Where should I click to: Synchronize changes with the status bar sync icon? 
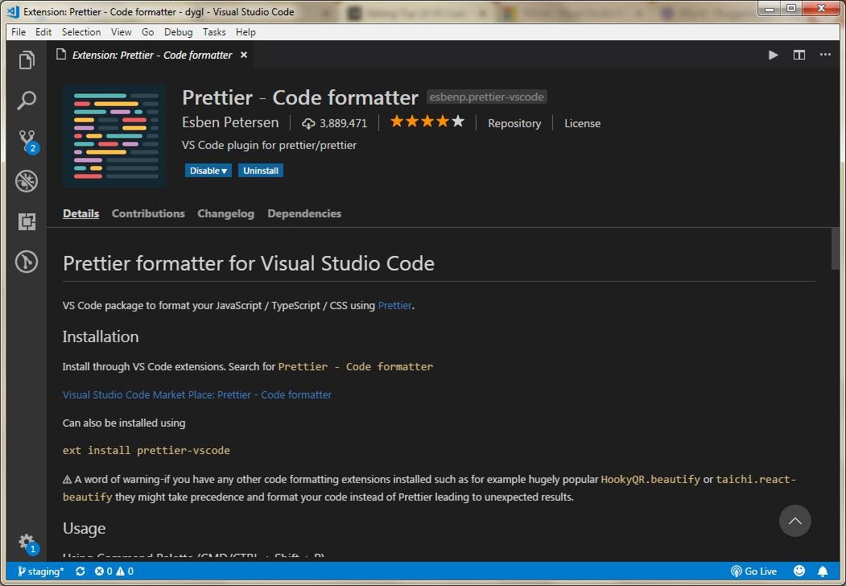click(x=80, y=571)
